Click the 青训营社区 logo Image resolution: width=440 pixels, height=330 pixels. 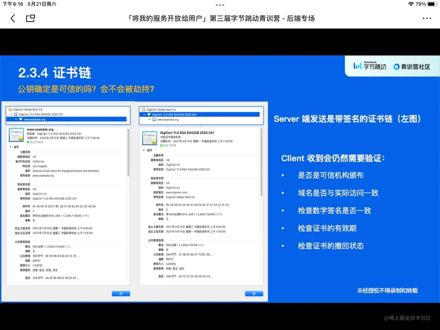pos(411,67)
